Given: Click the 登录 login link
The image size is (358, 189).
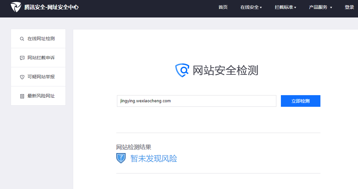Looking at the screenshot, I should 349,7.
